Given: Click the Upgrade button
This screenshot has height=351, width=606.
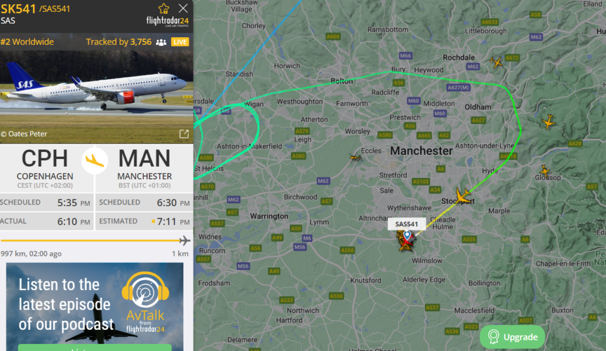Looking at the screenshot, I should [512, 337].
